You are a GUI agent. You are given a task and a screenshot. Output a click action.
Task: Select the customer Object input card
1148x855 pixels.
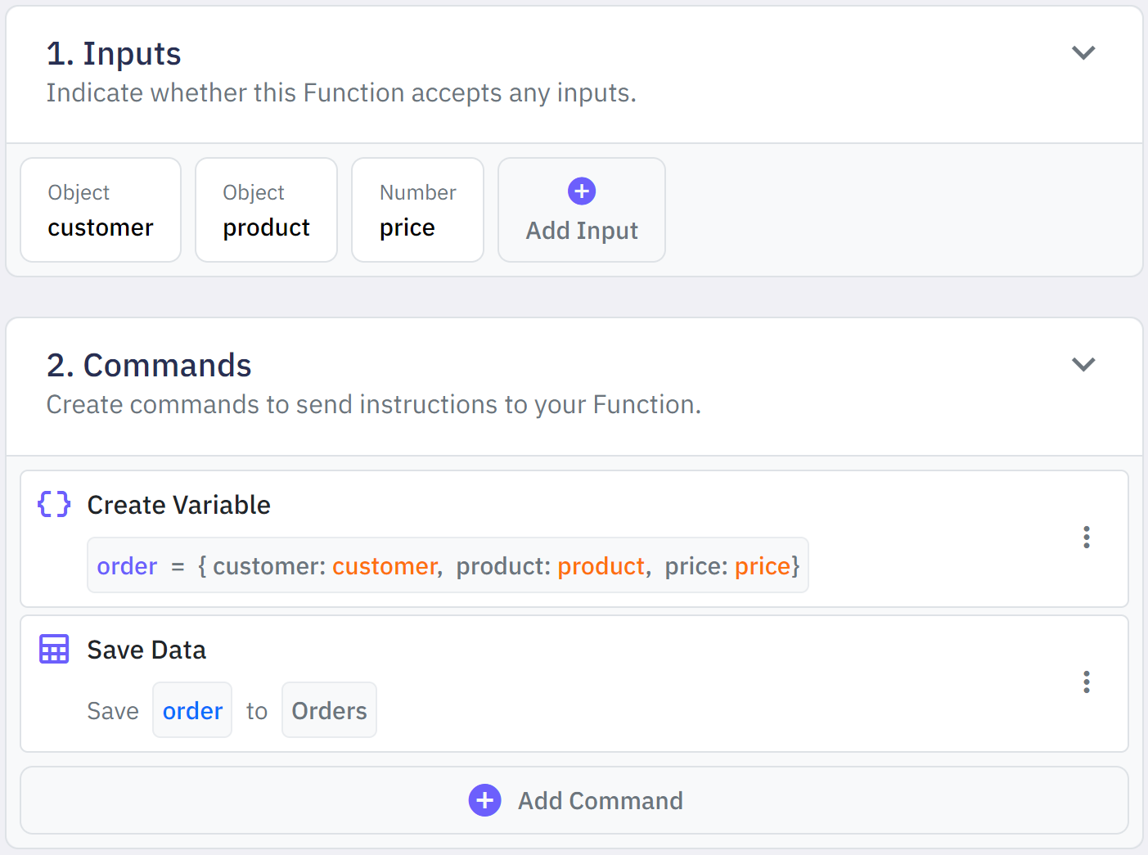tap(101, 210)
